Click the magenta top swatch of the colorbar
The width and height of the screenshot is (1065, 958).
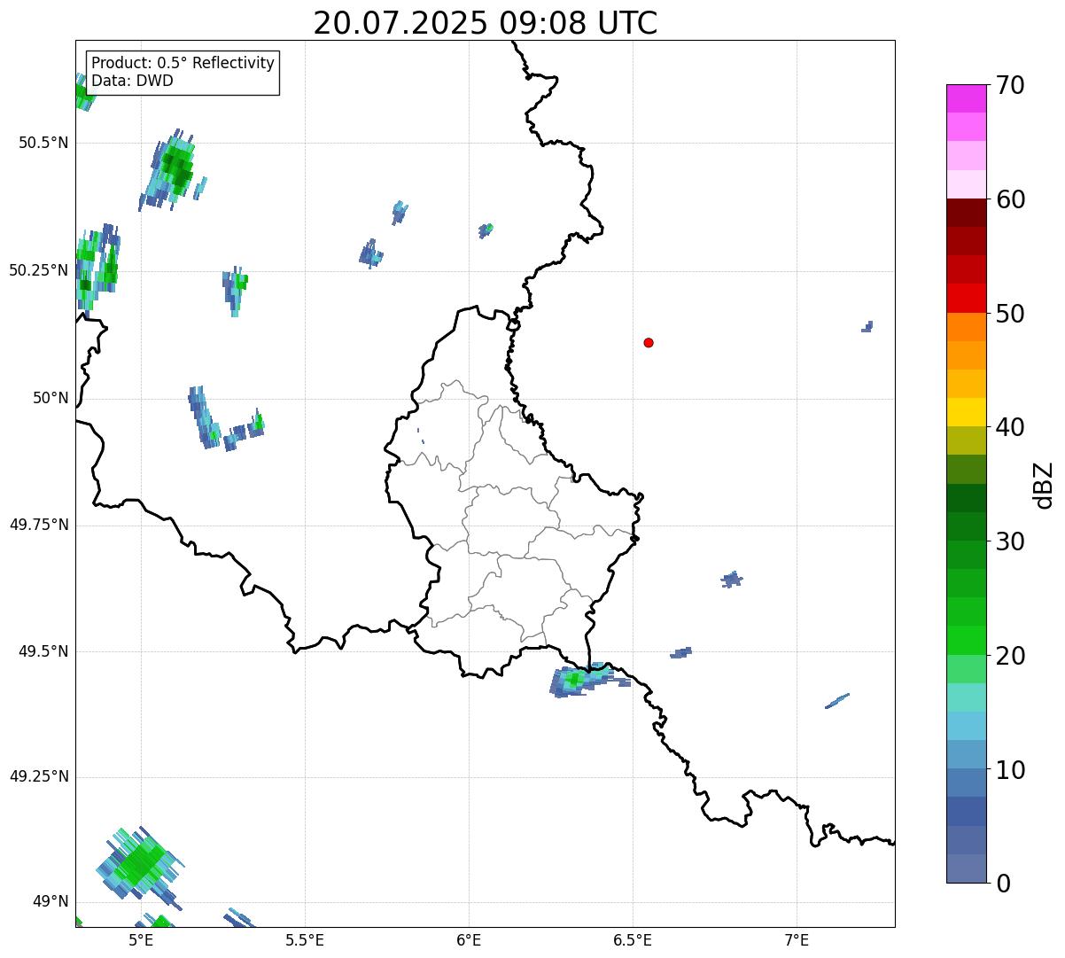[966, 98]
